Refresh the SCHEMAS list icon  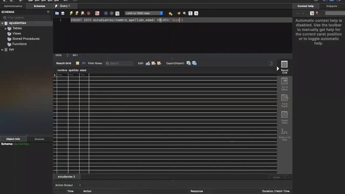click(x=48, y=12)
